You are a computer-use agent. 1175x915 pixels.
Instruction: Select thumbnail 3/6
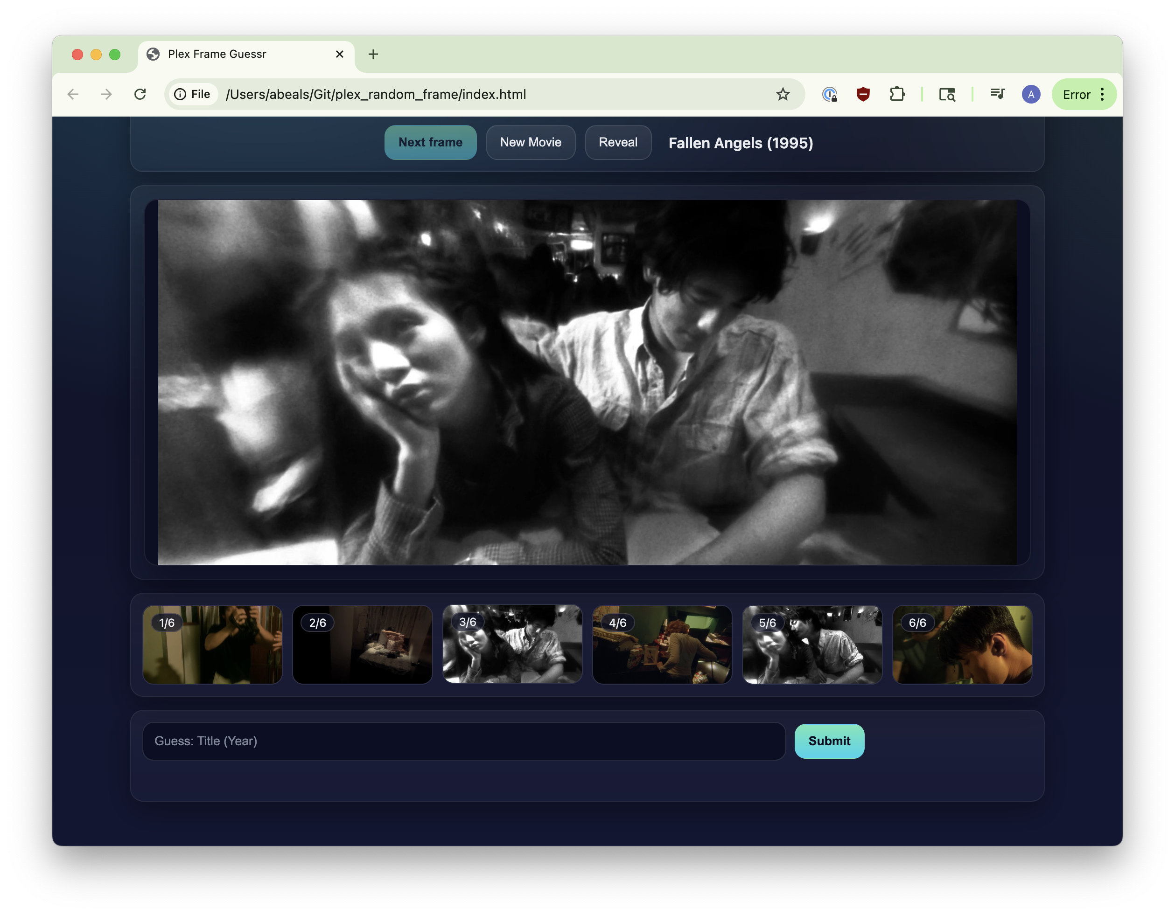[x=512, y=644]
